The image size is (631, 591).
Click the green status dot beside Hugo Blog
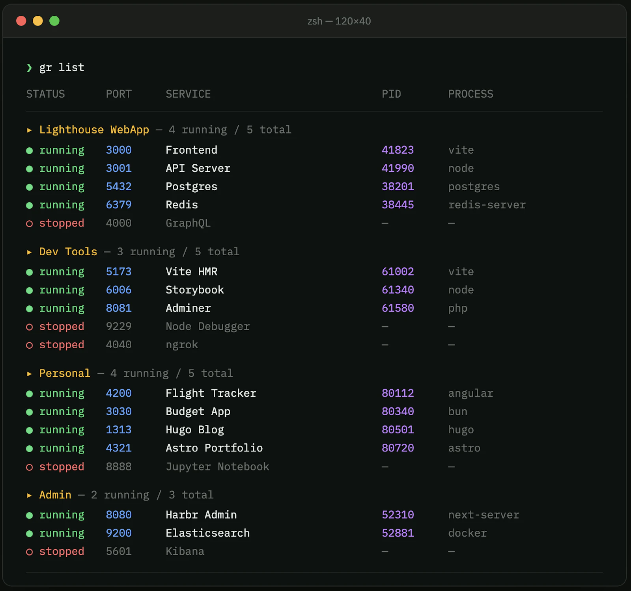tap(29, 430)
